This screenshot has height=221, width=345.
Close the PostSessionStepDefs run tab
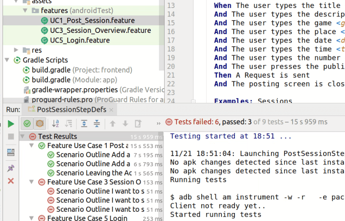(111, 110)
